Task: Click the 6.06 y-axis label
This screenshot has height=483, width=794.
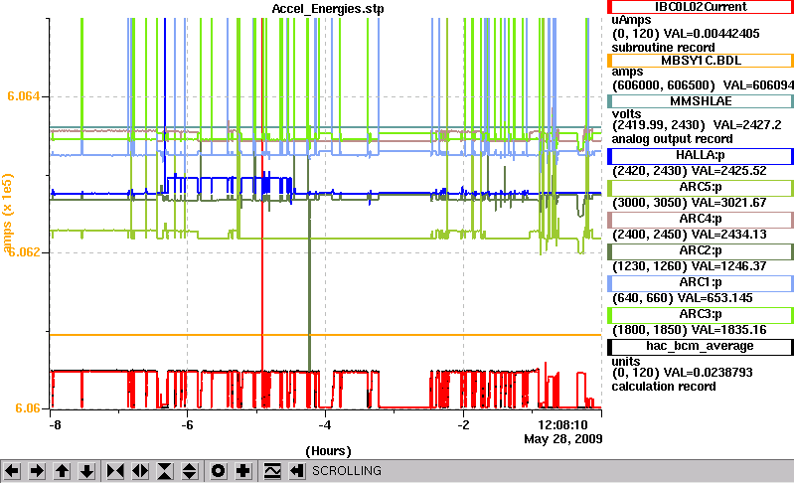Action: click(28, 408)
